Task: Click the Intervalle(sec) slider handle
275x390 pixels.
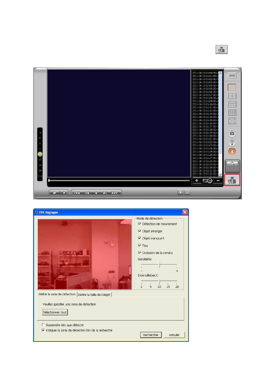Action: click(159, 281)
